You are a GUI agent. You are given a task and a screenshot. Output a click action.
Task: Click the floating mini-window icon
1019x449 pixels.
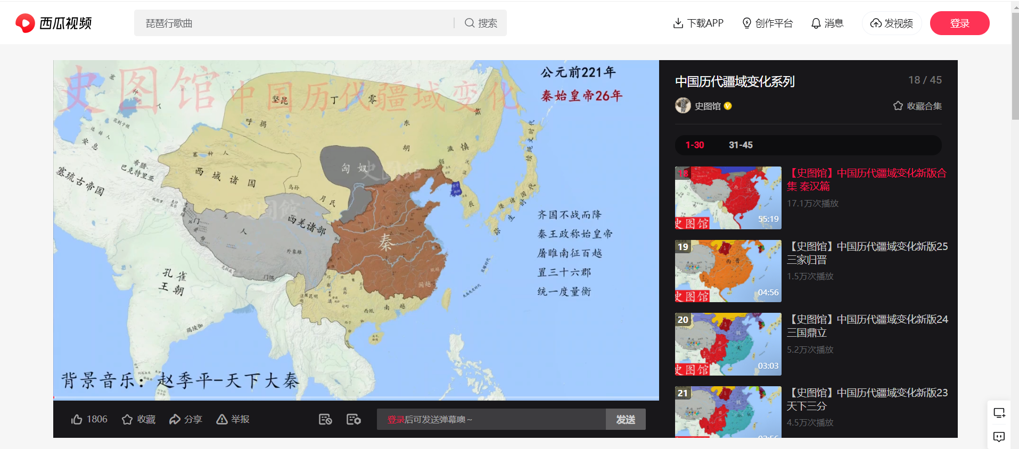999,413
